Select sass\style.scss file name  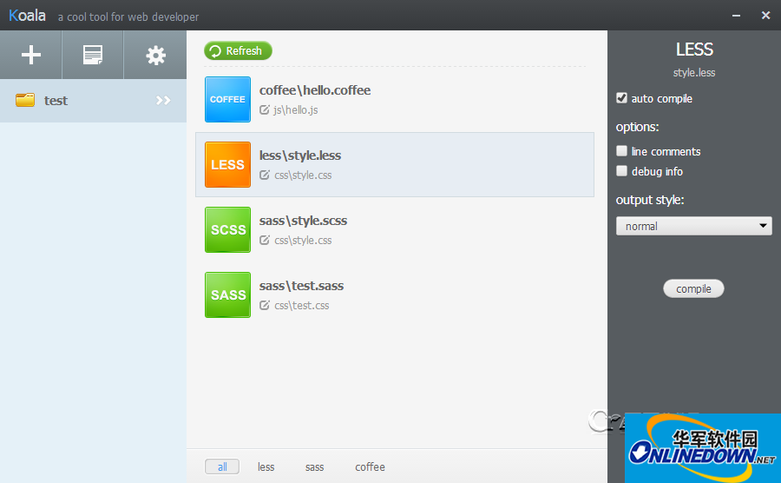(303, 221)
